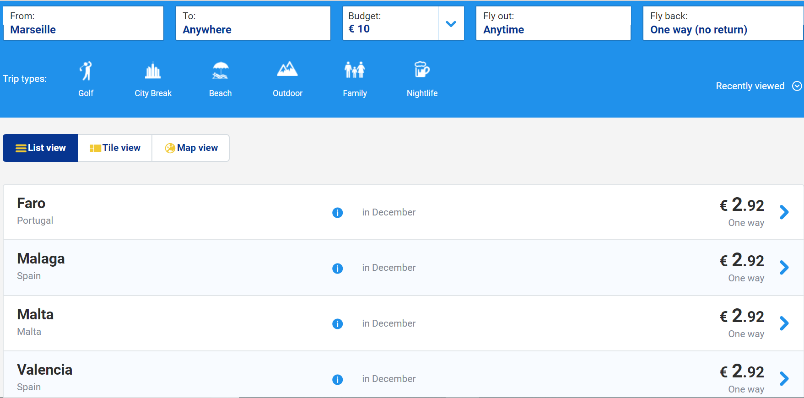Edit the From Marseille field

pos(83,23)
